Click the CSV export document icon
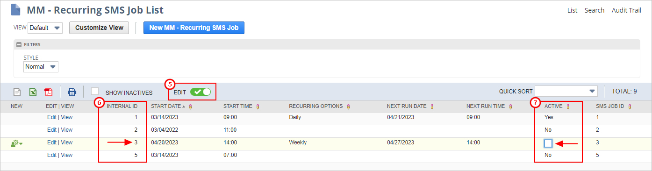652x171 pixels. 17,92
